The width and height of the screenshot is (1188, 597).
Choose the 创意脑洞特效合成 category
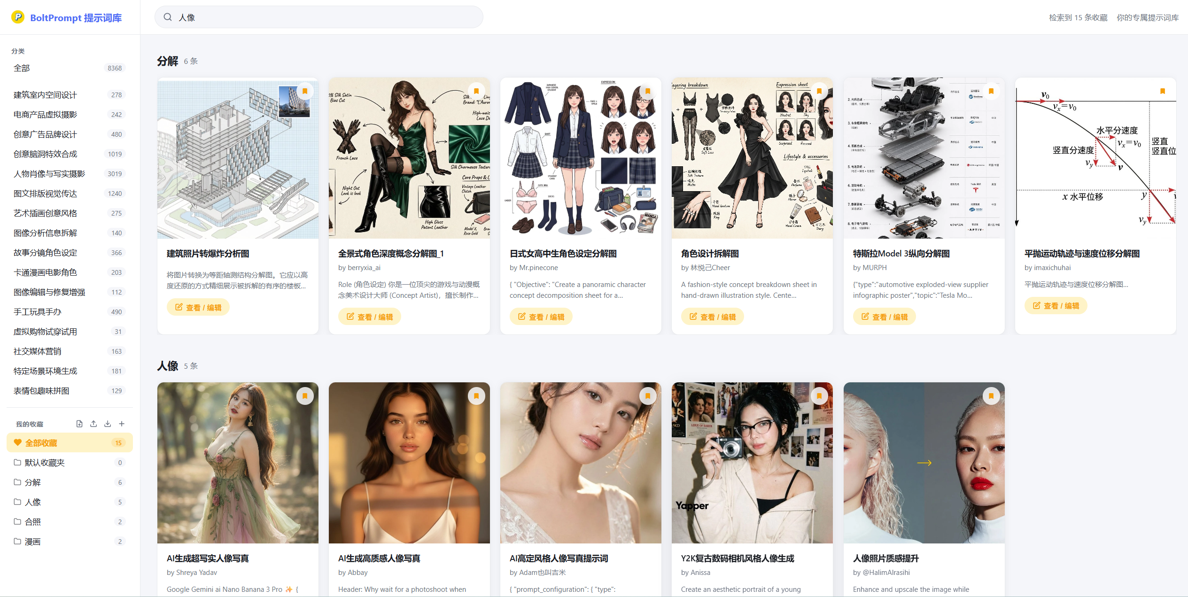[x=70, y=154]
